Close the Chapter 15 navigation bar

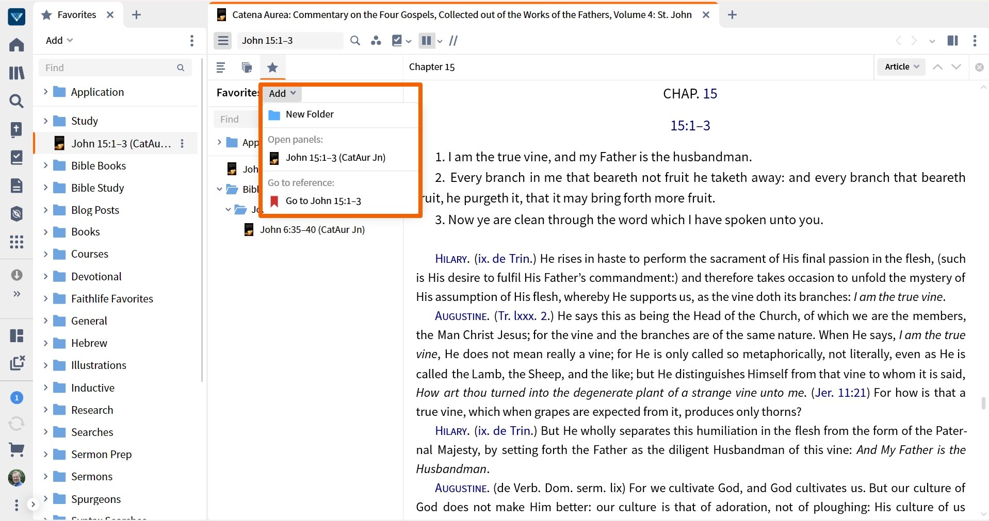(x=979, y=67)
